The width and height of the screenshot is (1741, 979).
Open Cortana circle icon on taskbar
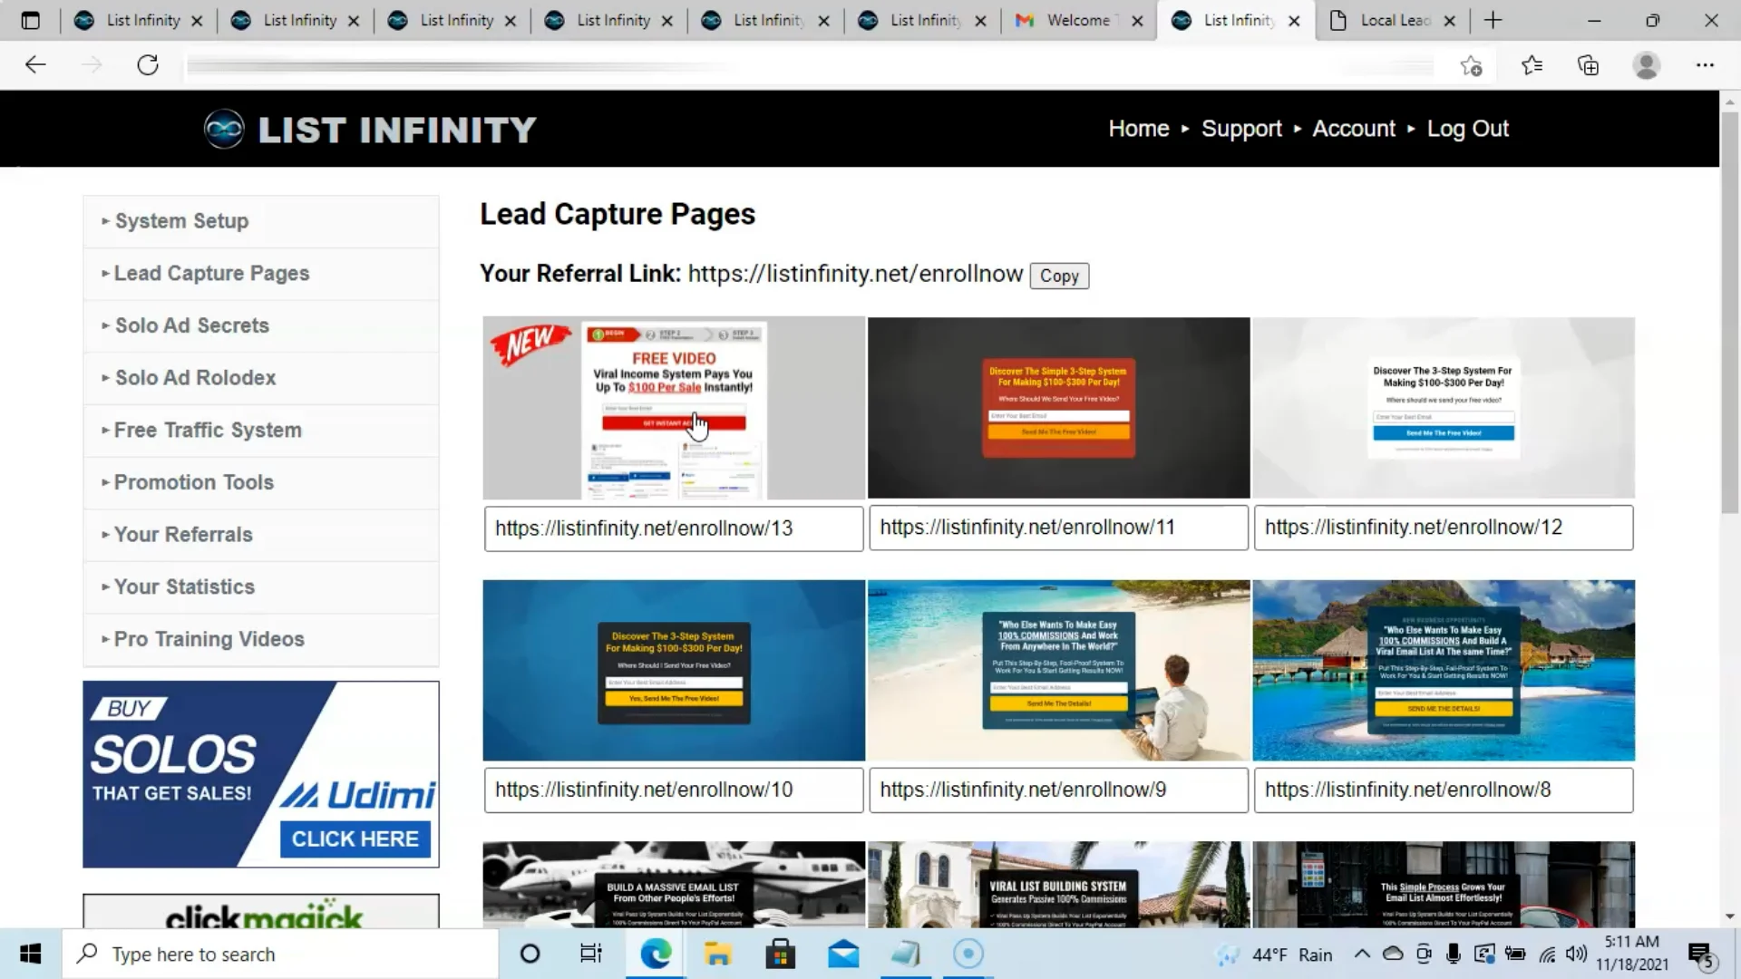click(x=530, y=954)
